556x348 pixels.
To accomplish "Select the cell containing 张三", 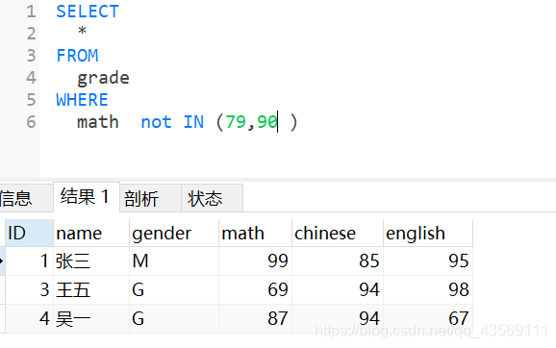I will coord(91,261).
